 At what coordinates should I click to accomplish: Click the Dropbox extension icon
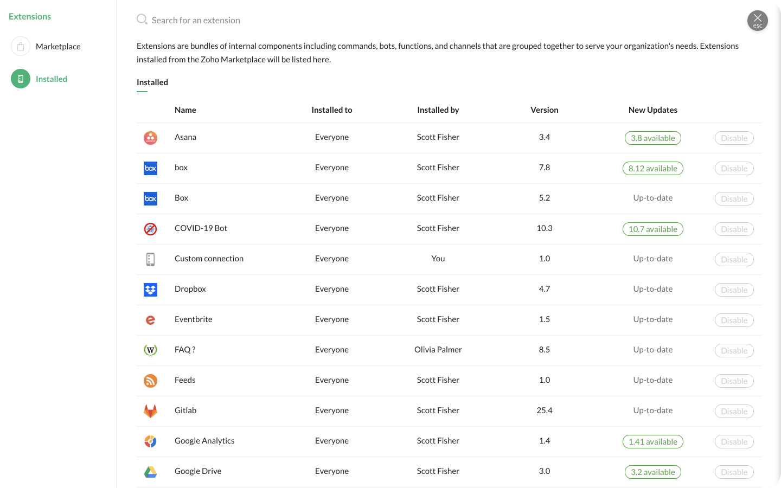pyautogui.click(x=150, y=290)
